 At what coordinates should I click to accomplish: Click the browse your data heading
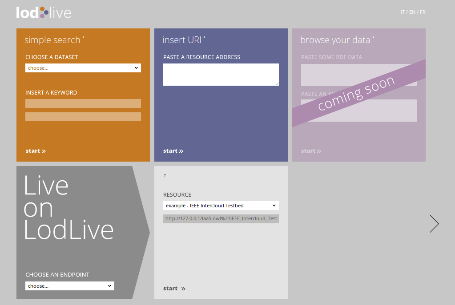pos(335,40)
